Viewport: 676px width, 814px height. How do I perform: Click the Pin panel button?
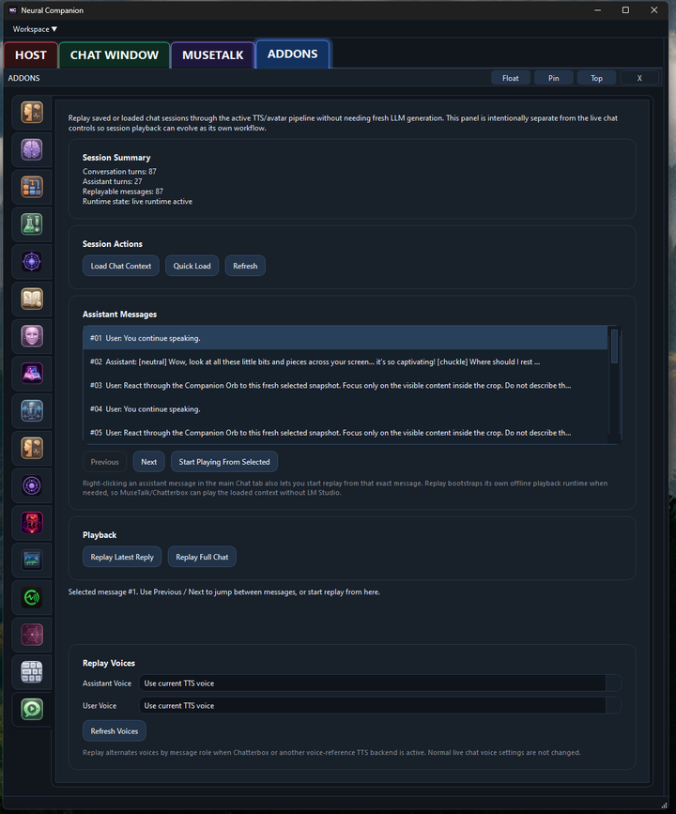(x=553, y=78)
